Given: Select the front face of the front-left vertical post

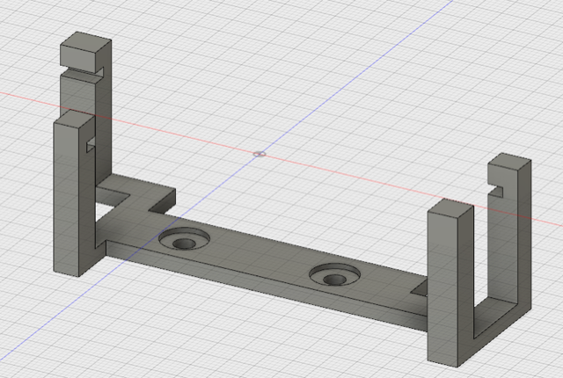Looking at the screenshot, I should click(66, 199).
